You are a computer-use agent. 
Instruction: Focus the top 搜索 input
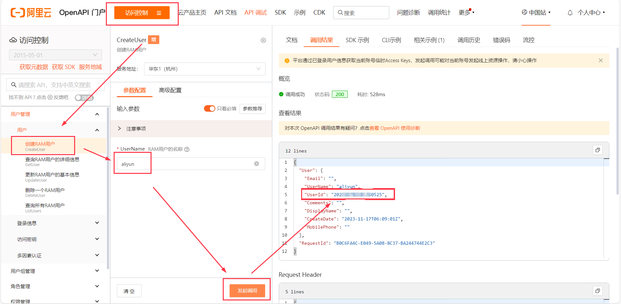point(361,13)
